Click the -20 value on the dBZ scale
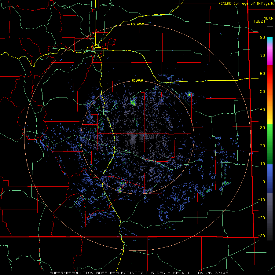Viewport: 275px width, 275px height. pyautogui.click(x=261, y=218)
